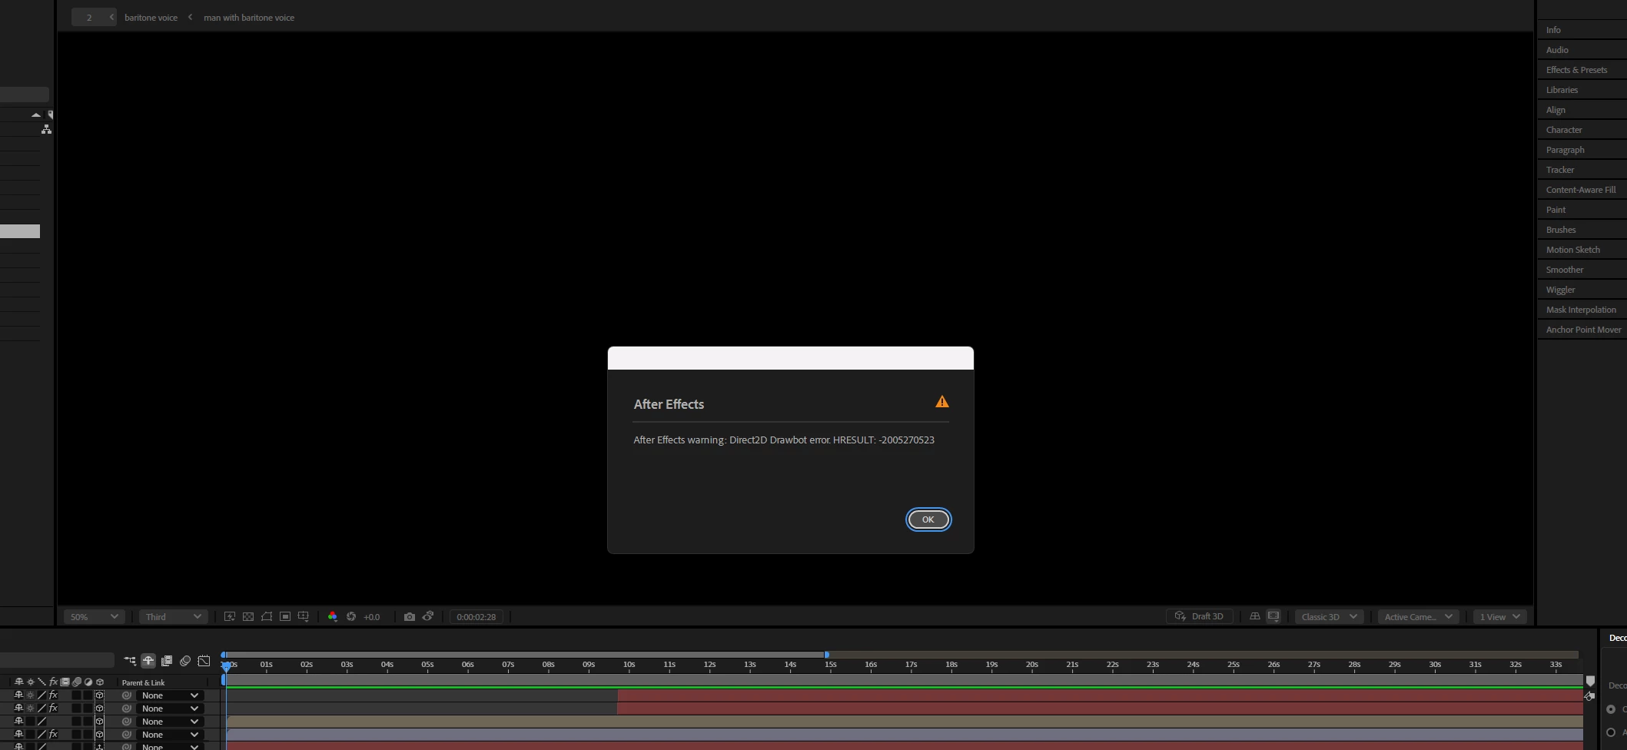Open the Motion Sketch panel
Screen dimensions: 1627x750
(1573, 250)
